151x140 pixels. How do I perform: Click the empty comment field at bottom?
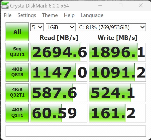(x=75, y=131)
